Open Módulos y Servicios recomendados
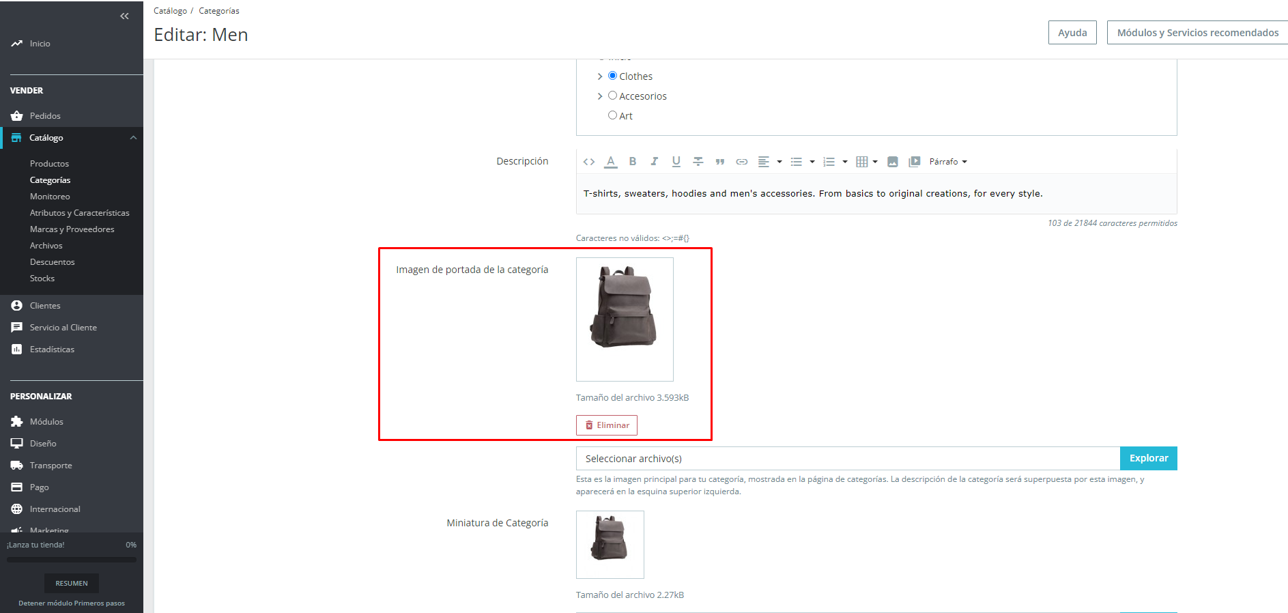The height and width of the screenshot is (613, 1288). pyautogui.click(x=1197, y=33)
